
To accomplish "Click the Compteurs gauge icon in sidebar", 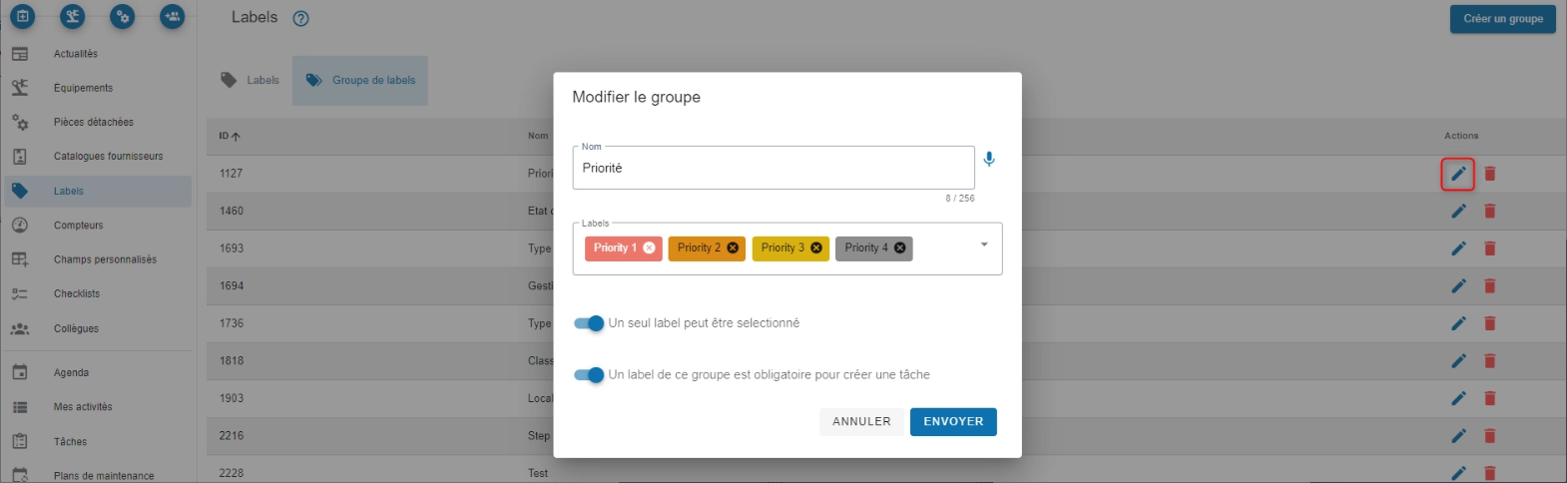I will pos(20,226).
